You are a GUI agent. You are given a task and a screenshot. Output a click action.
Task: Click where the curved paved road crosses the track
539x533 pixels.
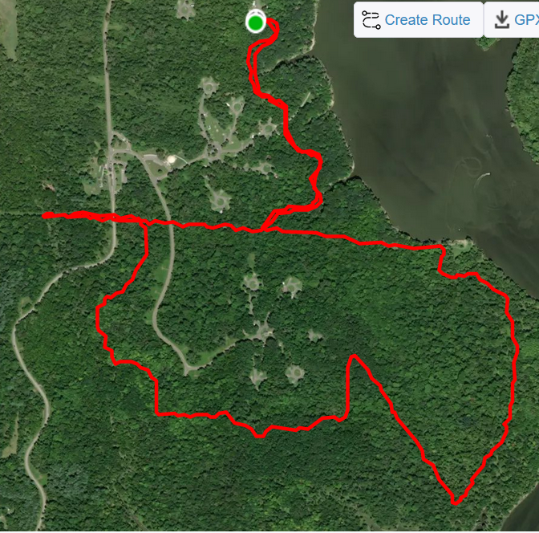click(170, 223)
